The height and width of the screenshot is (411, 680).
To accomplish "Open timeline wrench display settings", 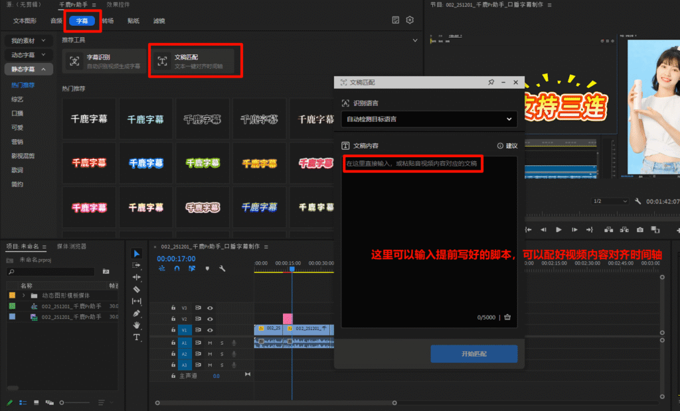I will [222, 268].
